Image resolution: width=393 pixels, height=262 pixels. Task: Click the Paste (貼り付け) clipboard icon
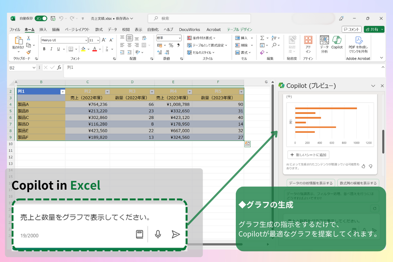[18, 41]
